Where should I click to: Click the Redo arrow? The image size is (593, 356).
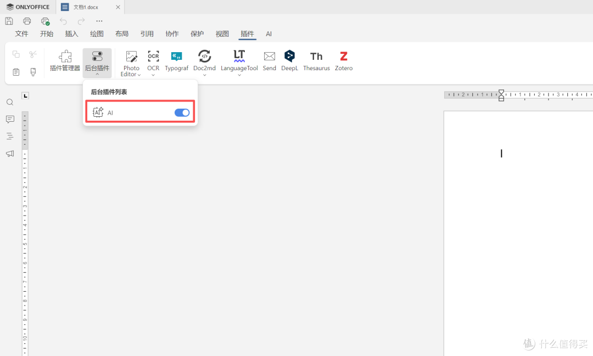tap(81, 21)
